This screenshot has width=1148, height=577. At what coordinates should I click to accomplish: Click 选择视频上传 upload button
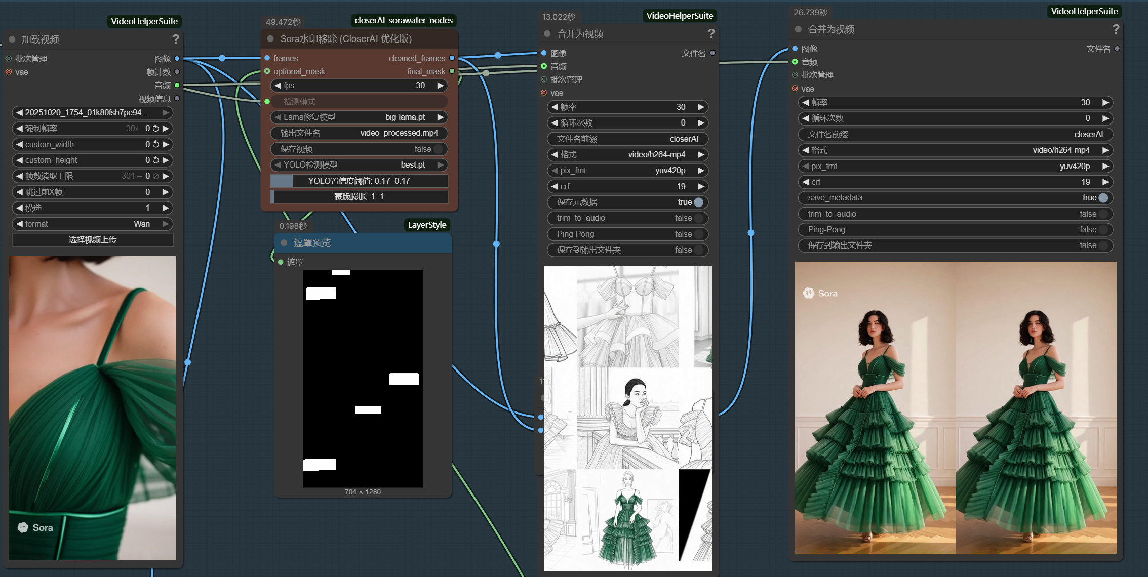[92, 240]
